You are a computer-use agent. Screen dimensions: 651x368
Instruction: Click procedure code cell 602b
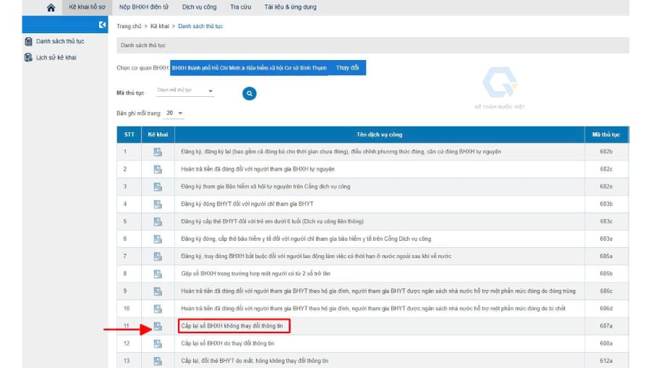click(x=606, y=152)
